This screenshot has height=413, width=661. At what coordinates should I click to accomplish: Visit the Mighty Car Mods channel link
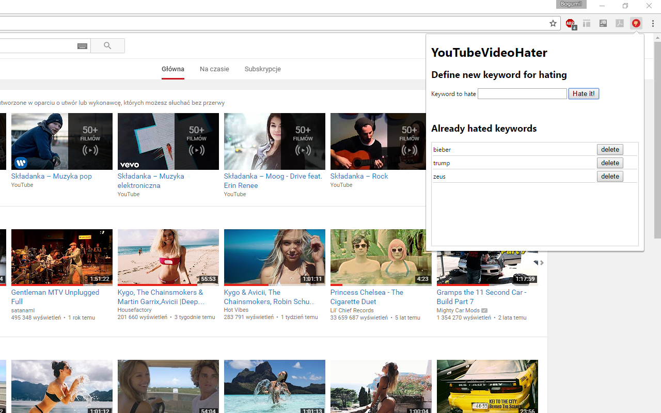459,310
